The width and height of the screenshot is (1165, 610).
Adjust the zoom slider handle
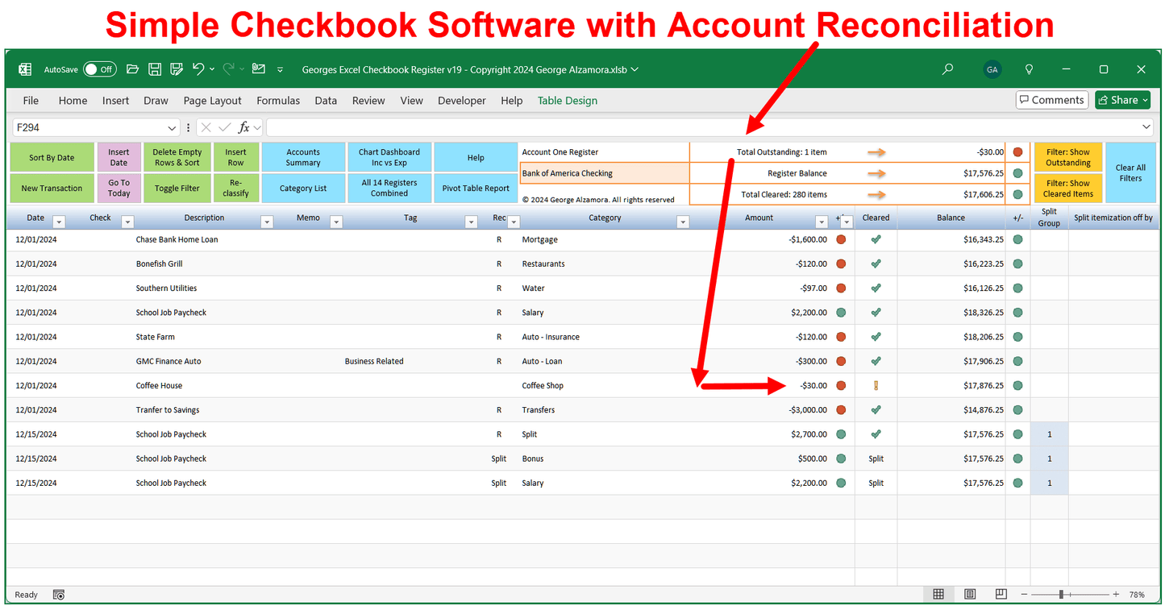(1061, 595)
